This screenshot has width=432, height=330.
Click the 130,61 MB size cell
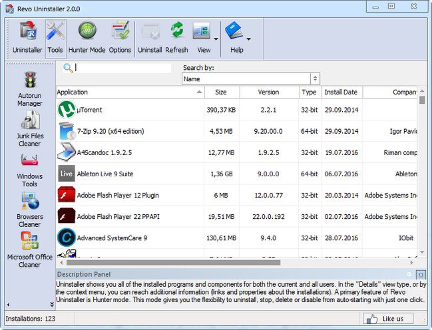(222, 238)
